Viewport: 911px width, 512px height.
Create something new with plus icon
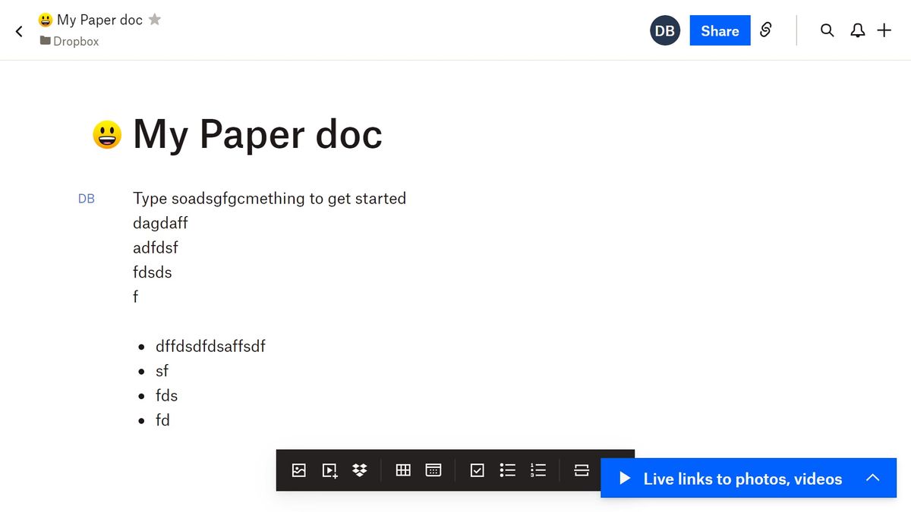[x=884, y=30]
